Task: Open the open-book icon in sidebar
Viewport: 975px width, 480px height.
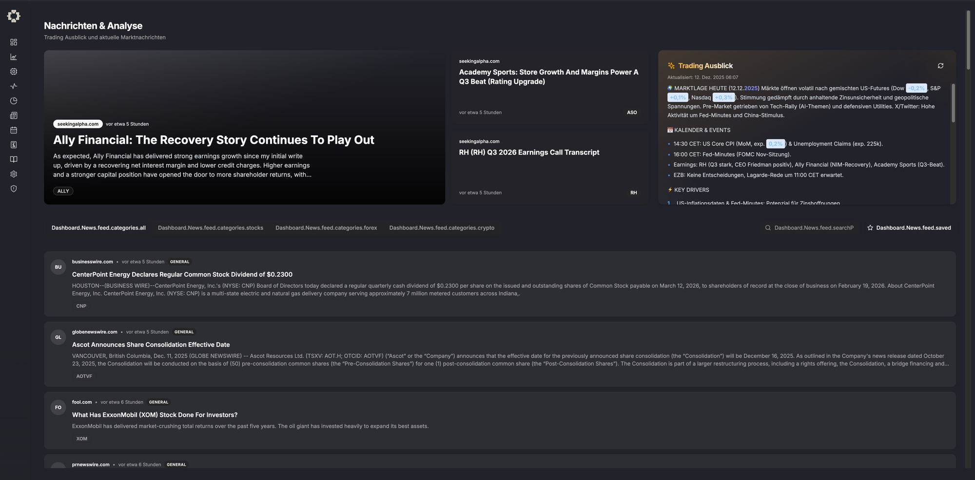Action: 14,159
